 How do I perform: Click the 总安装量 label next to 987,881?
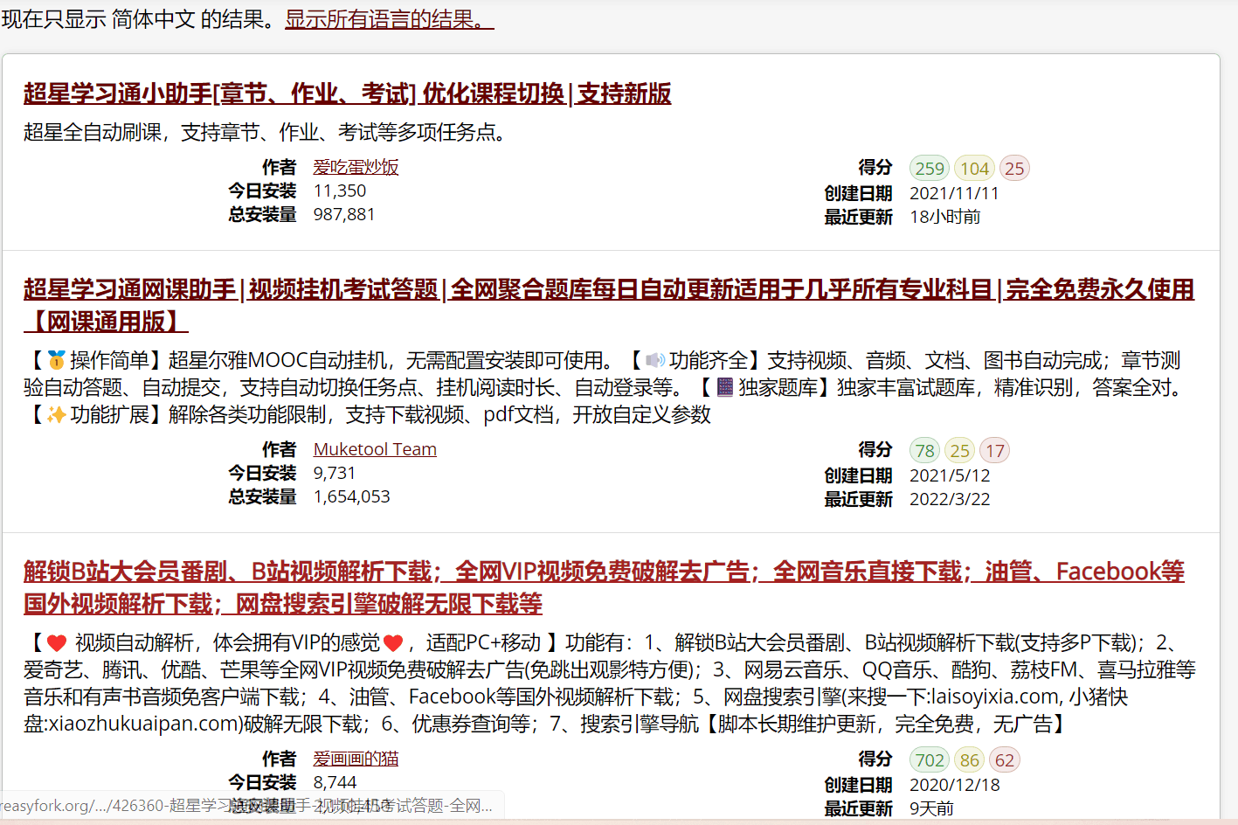(262, 214)
